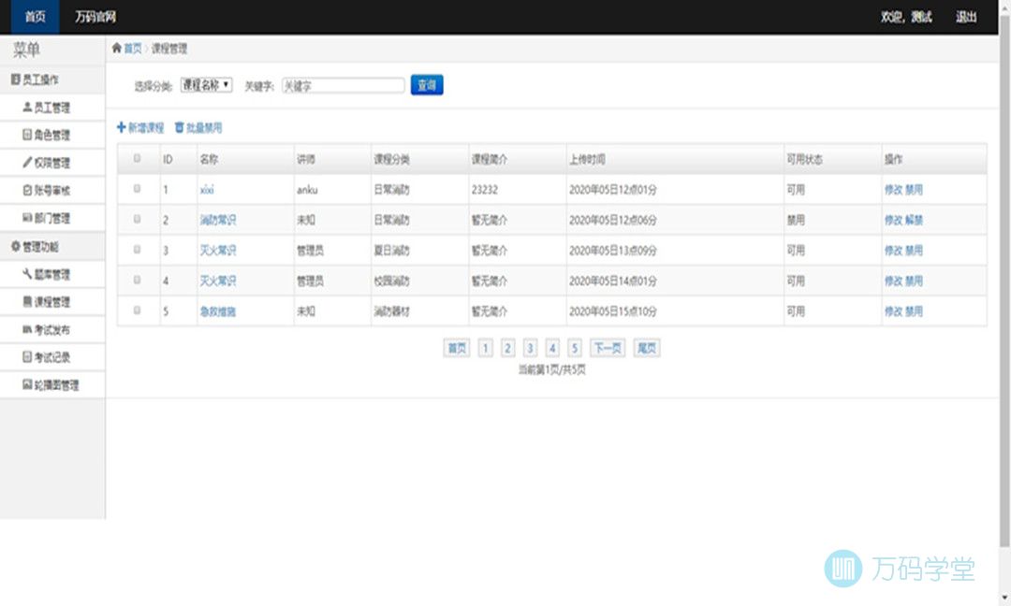
Task: Click 退出 to log out
Action: (966, 17)
